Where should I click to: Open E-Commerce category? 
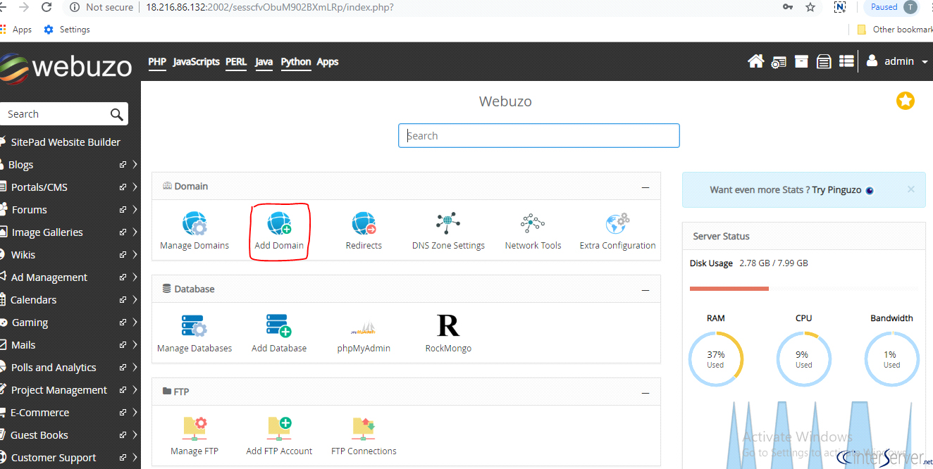pos(39,413)
